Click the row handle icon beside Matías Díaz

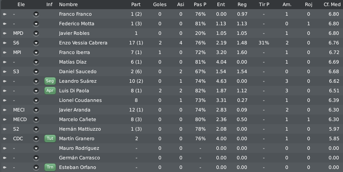(x=4, y=62)
